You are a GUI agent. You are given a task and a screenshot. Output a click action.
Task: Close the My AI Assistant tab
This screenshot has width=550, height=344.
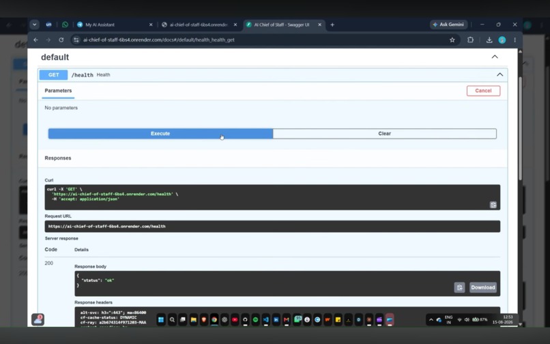click(x=151, y=25)
